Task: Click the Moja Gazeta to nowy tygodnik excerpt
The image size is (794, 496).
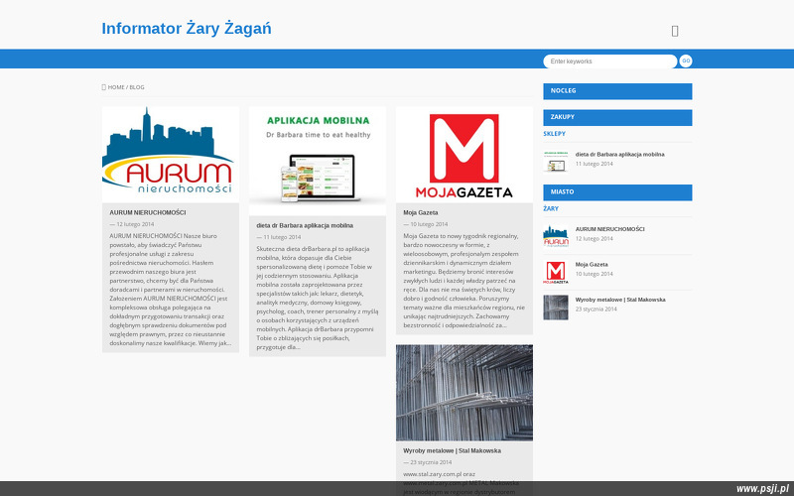Action: point(463,281)
